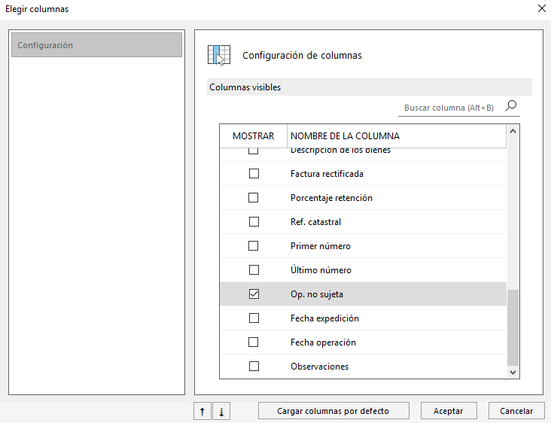Enable the Porcentaje retención column

[x=254, y=198]
